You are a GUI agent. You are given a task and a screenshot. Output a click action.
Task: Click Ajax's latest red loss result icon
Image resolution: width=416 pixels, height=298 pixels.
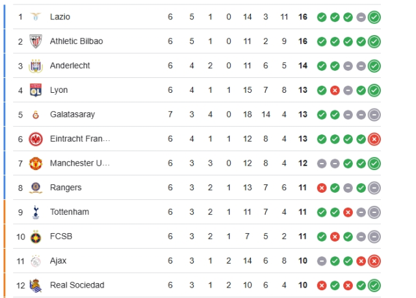coord(374,260)
